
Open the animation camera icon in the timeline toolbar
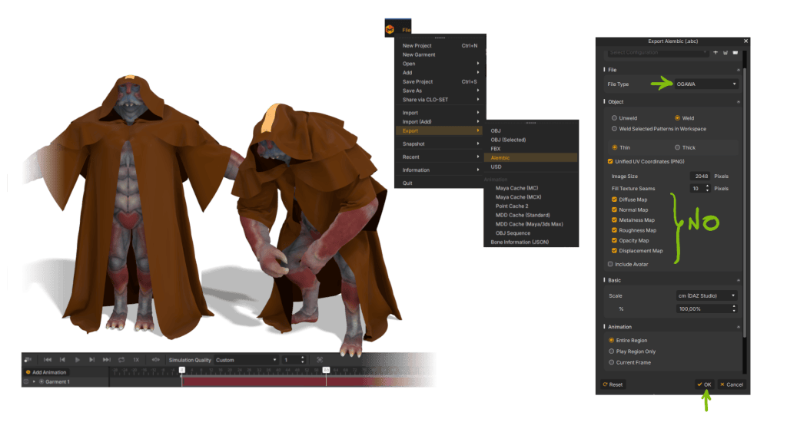click(x=28, y=360)
